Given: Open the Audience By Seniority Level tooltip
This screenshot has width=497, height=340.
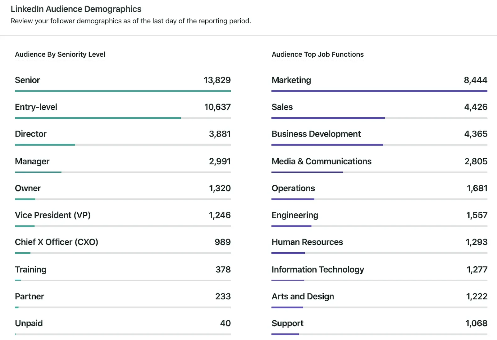Looking at the screenshot, I should [60, 54].
